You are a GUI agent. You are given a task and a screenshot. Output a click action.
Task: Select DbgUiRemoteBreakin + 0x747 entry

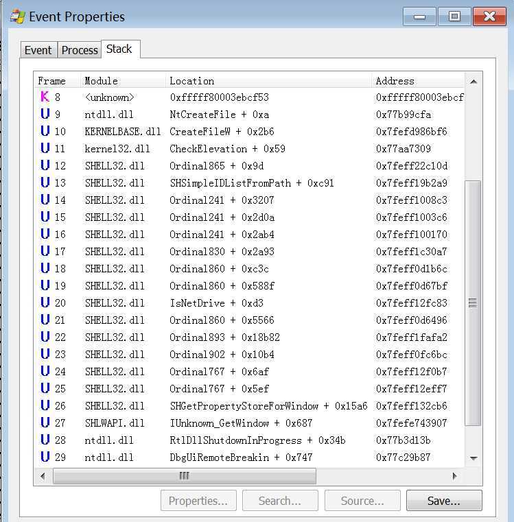pyautogui.click(x=241, y=457)
